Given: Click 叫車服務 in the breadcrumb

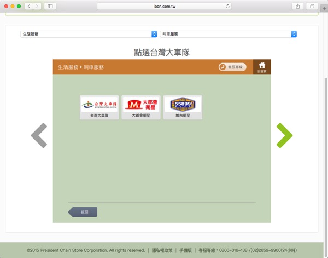Looking at the screenshot, I should coord(93,67).
